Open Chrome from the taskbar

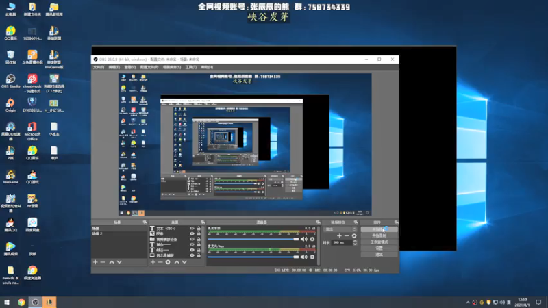pos(21,302)
